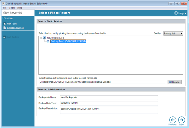The image size is (189, 128).
Task: Click the backup index file path field
Action: 102,82
